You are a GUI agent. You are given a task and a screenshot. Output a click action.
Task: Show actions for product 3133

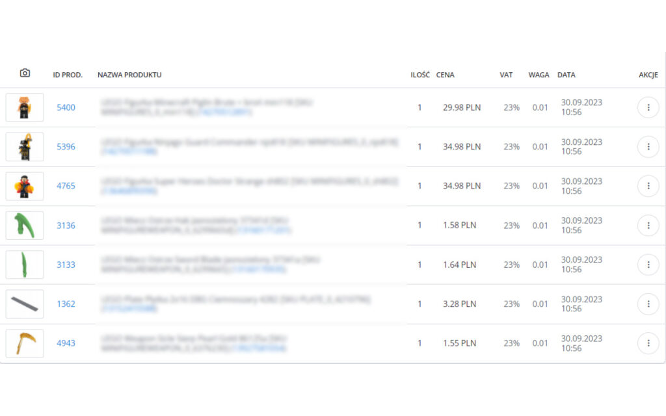[x=648, y=265]
